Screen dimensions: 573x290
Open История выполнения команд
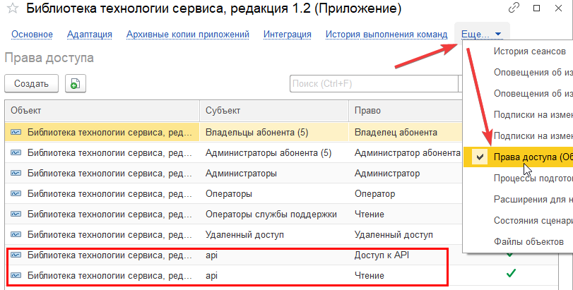pyautogui.click(x=386, y=34)
